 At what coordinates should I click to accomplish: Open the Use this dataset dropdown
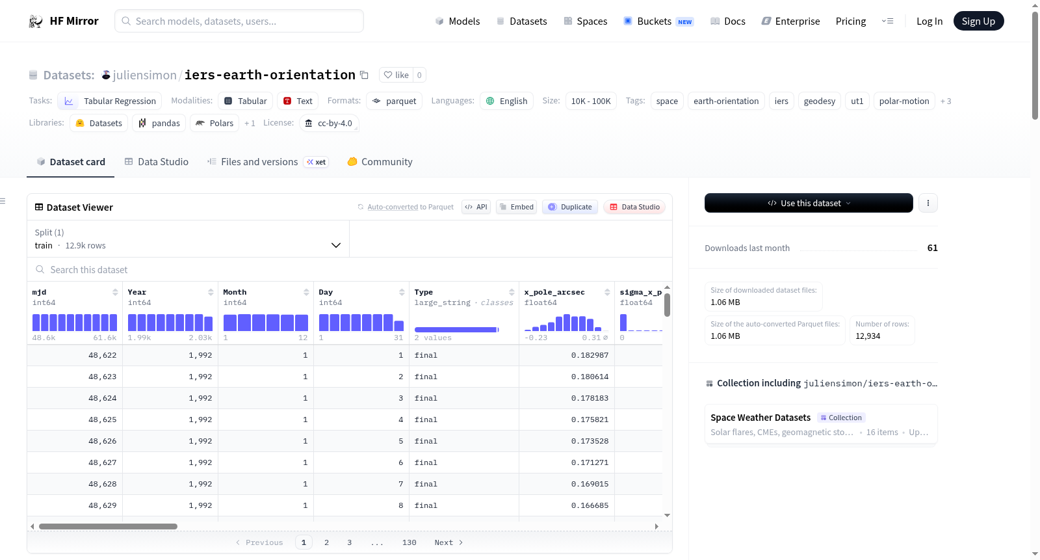tap(809, 203)
